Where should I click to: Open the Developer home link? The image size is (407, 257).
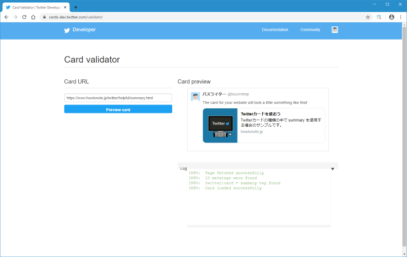(x=84, y=30)
